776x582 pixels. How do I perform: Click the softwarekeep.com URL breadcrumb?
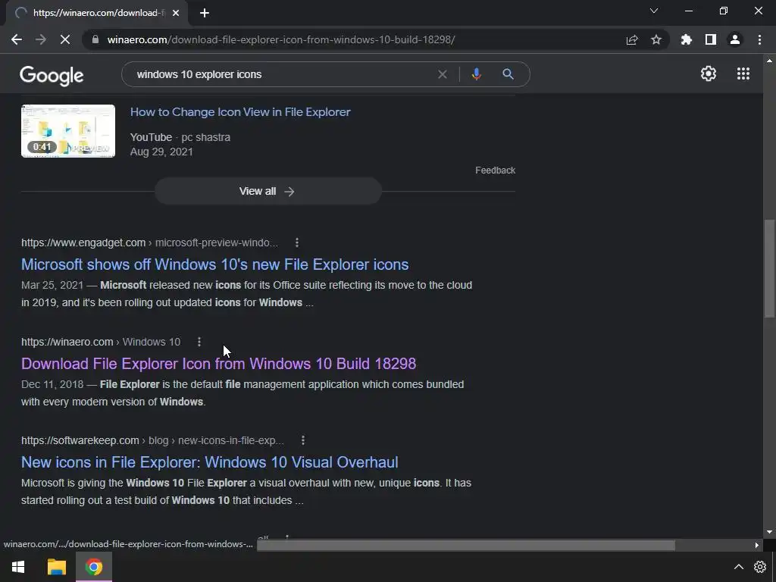click(152, 440)
